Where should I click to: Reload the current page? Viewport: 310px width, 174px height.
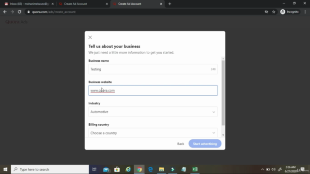click(x=19, y=12)
